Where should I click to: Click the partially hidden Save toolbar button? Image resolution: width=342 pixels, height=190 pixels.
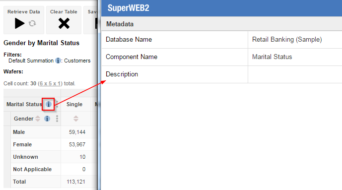click(x=91, y=20)
